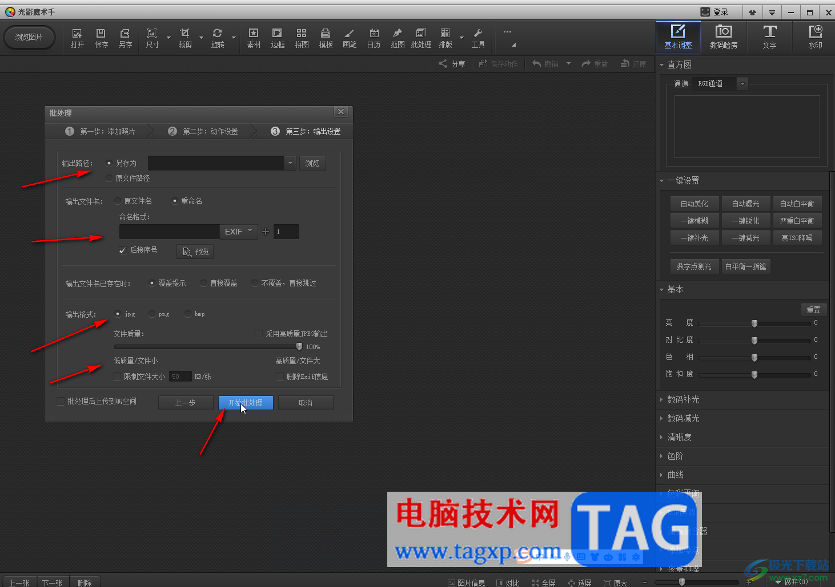The height and width of the screenshot is (587, 835).
Task: Open the output path dropdown
Action: [x=290, y=163]
